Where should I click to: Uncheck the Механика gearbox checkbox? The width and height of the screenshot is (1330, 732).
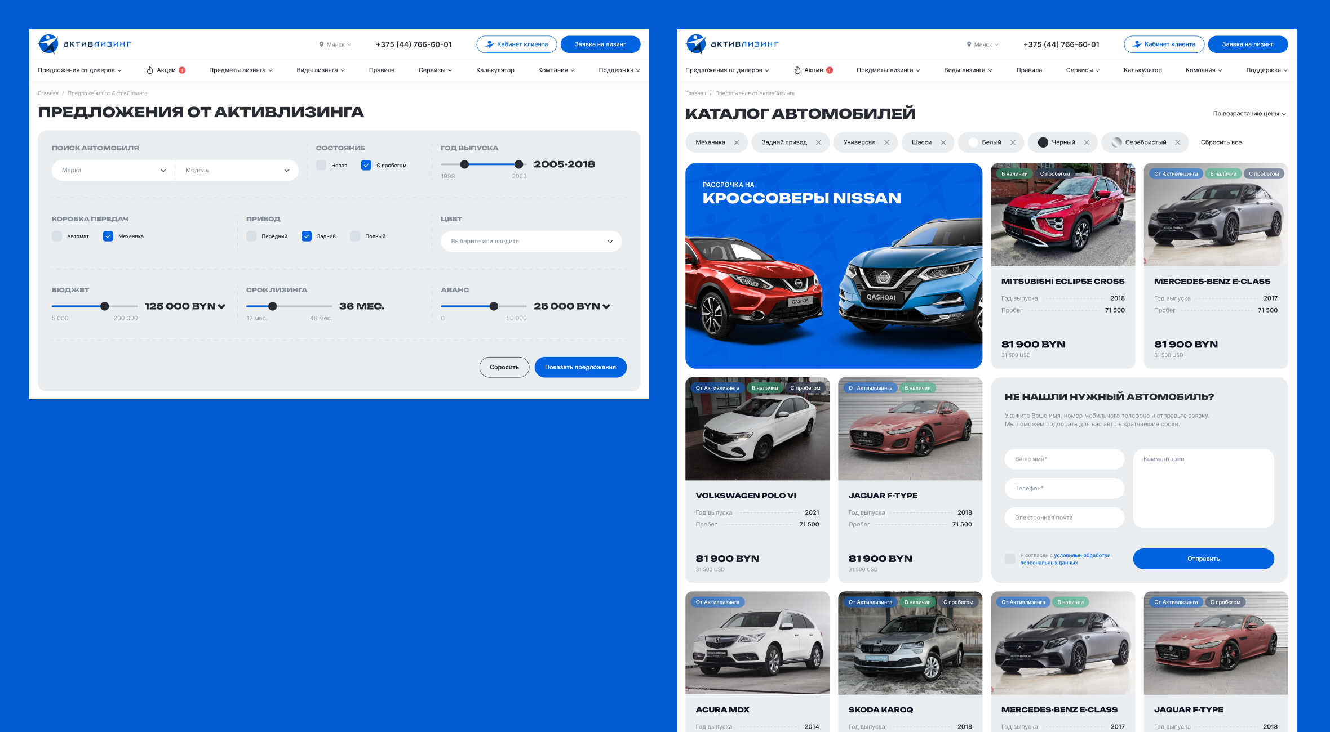(x=108, y=236)
